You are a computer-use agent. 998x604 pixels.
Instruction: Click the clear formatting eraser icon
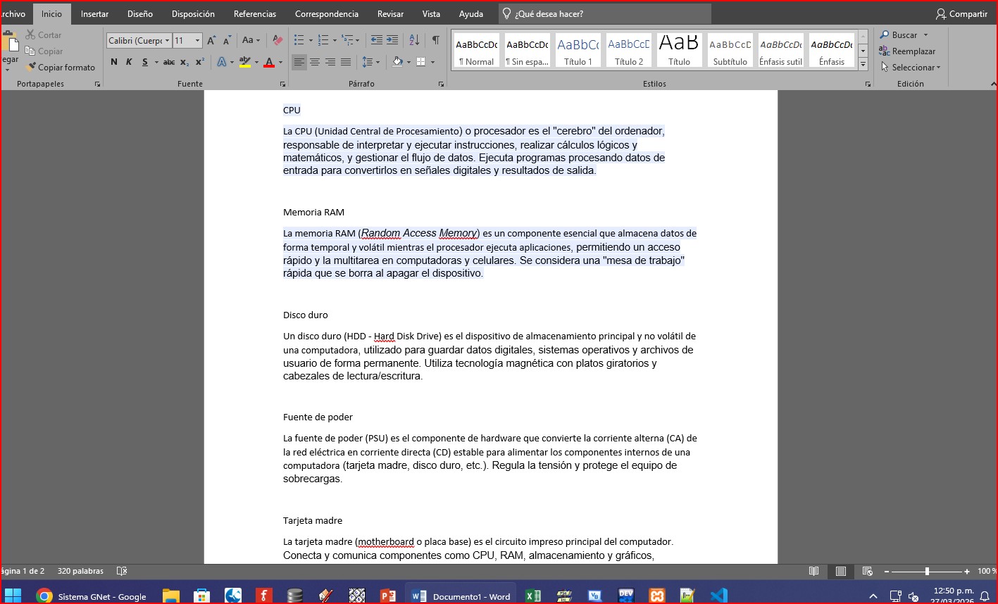[x=277, y=41]
